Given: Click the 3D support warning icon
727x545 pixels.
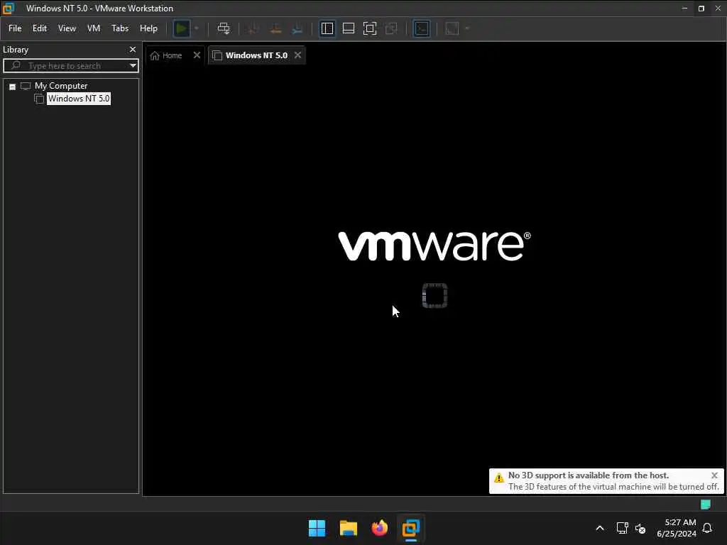Looking at the screenshot, I should tap(499, 478).
